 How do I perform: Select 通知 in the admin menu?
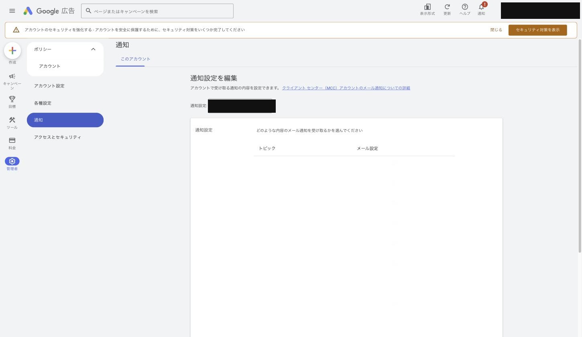65,120
